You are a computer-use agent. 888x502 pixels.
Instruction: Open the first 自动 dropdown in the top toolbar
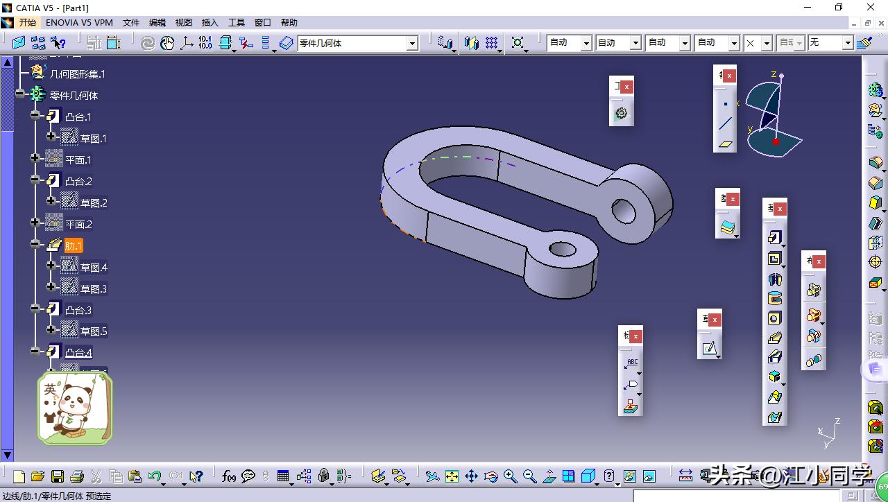pyautogui.click(x=585, y=42)
